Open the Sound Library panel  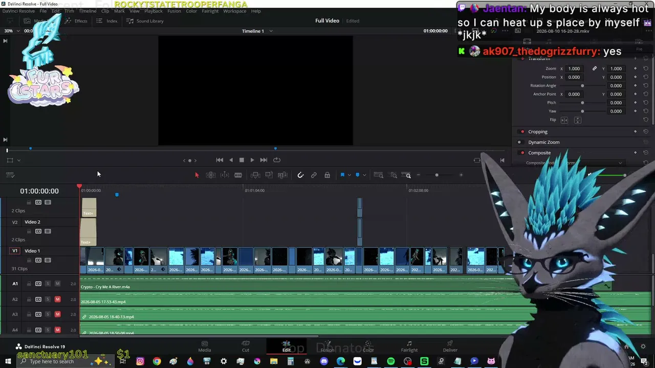(x=145, y=21)
